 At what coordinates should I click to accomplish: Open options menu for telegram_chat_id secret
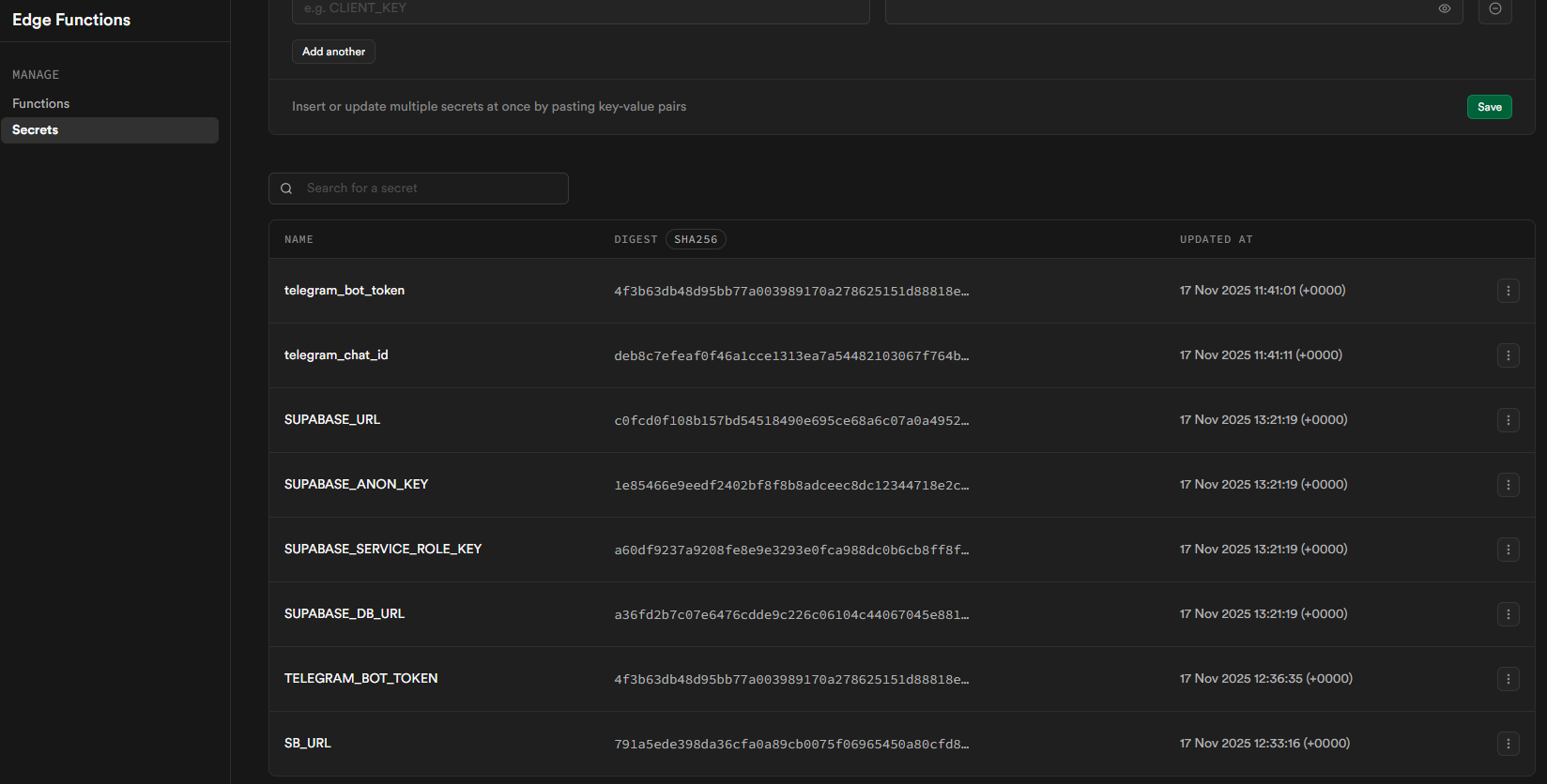(x=1509, y=355)
